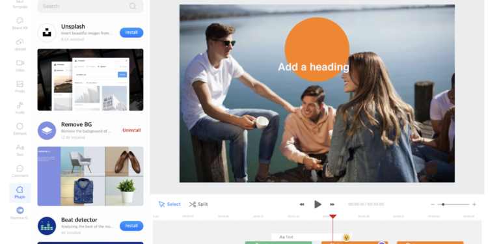Play the video preview

tap(318, 204)
